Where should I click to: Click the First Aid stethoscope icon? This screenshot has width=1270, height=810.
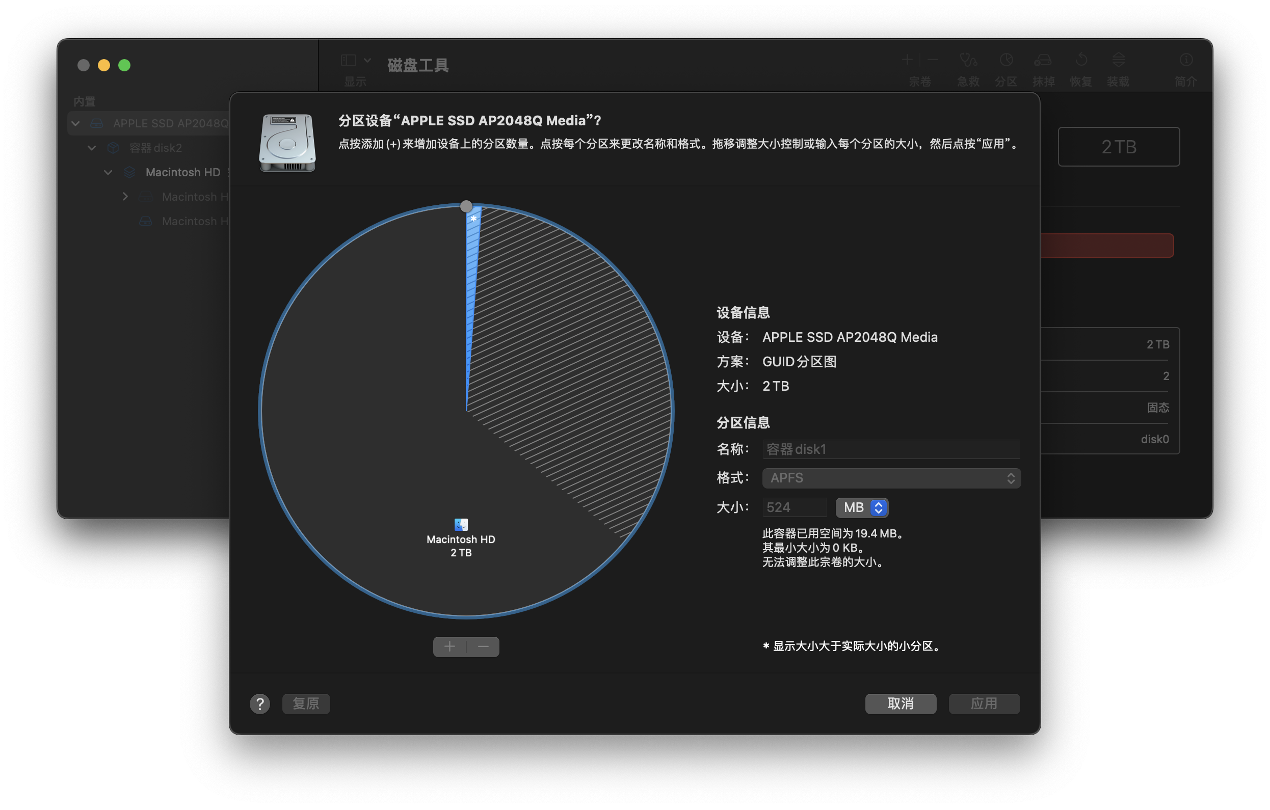(968, 60)
